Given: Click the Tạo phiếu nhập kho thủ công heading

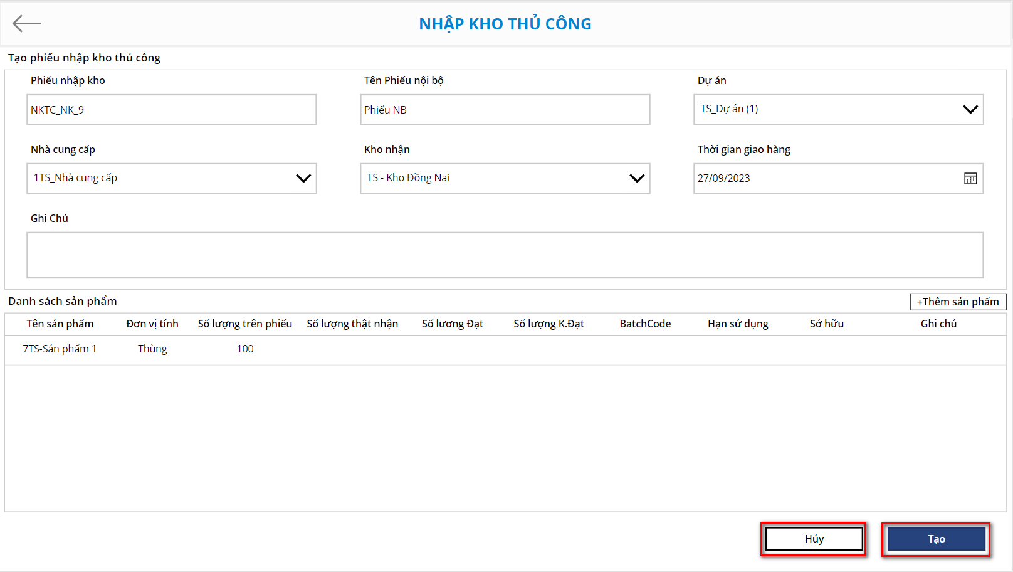Looking at the screenshot, I should [84, 58].
